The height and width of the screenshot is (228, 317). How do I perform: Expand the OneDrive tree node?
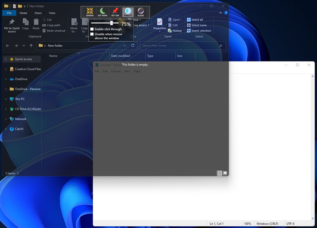(6, 79)
